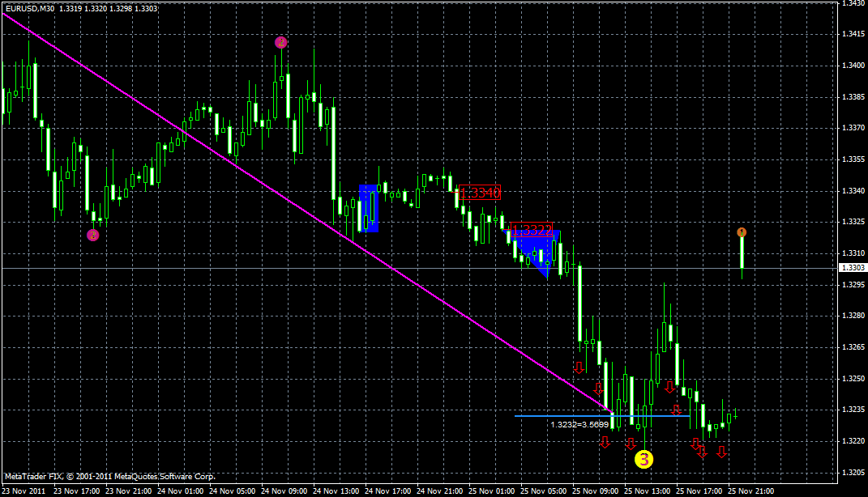The image size is (868, 497).
Task: Click the yellow circled "3" signal marker
Action: pos(644,461)
